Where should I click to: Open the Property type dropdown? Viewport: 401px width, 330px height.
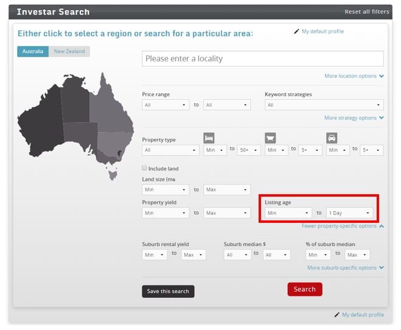click(x=170, y=150)
